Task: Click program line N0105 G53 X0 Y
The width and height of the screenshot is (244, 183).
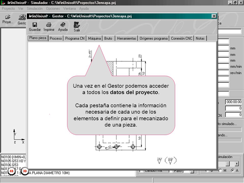Action: 13,161
